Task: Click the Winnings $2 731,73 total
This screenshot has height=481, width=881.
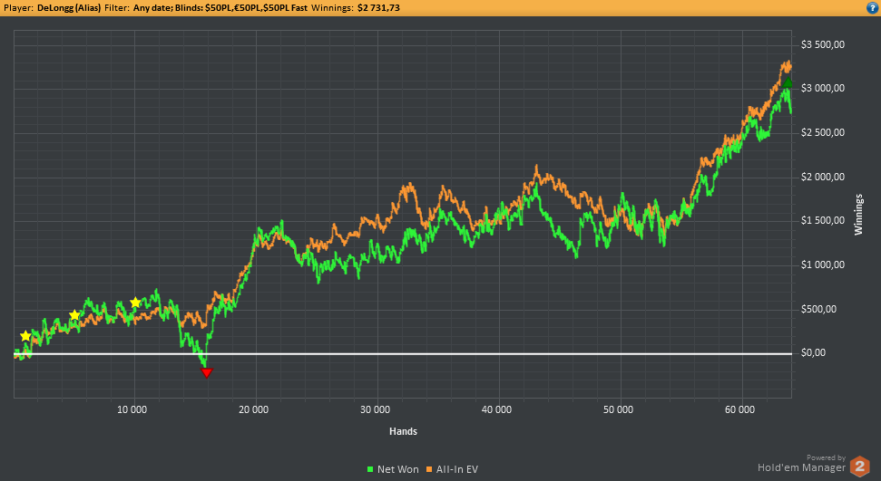Action: click(356, 8)
